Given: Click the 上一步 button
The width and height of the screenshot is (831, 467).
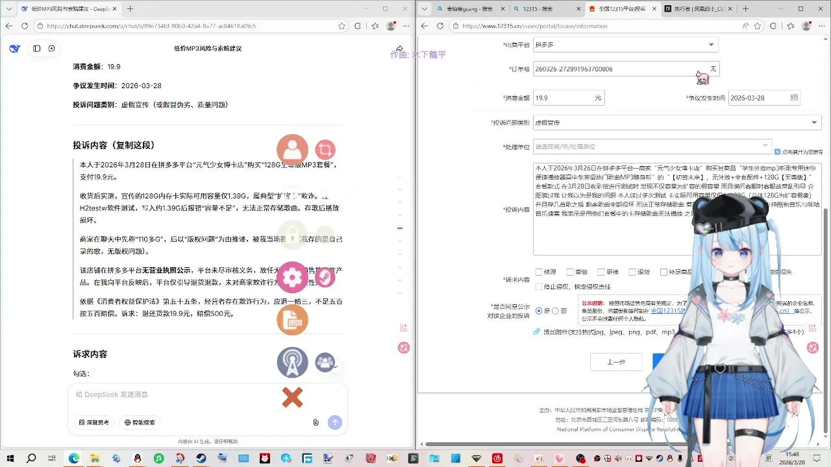Looking at the screenshot, I should tap(616, 362).
